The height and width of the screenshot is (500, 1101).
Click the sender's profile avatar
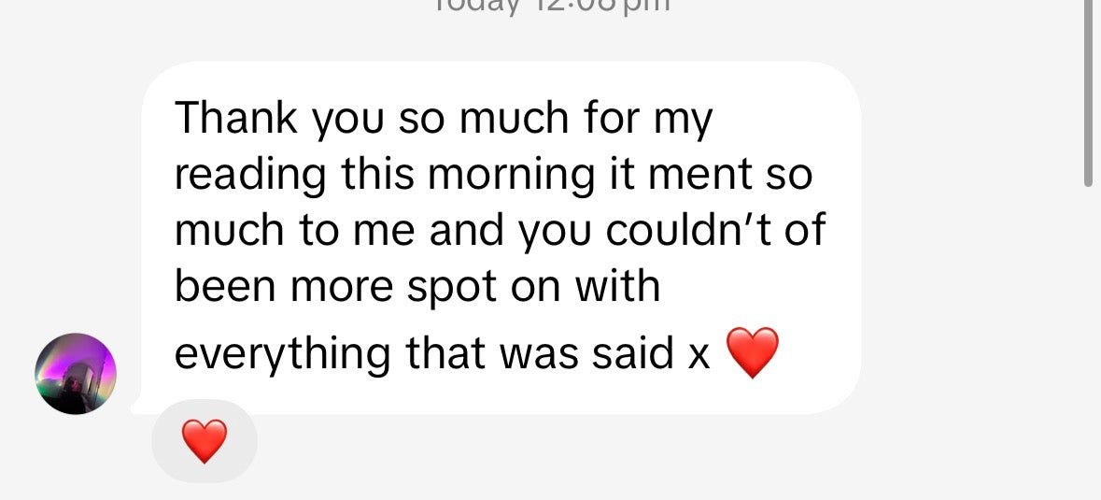[76, 374]
